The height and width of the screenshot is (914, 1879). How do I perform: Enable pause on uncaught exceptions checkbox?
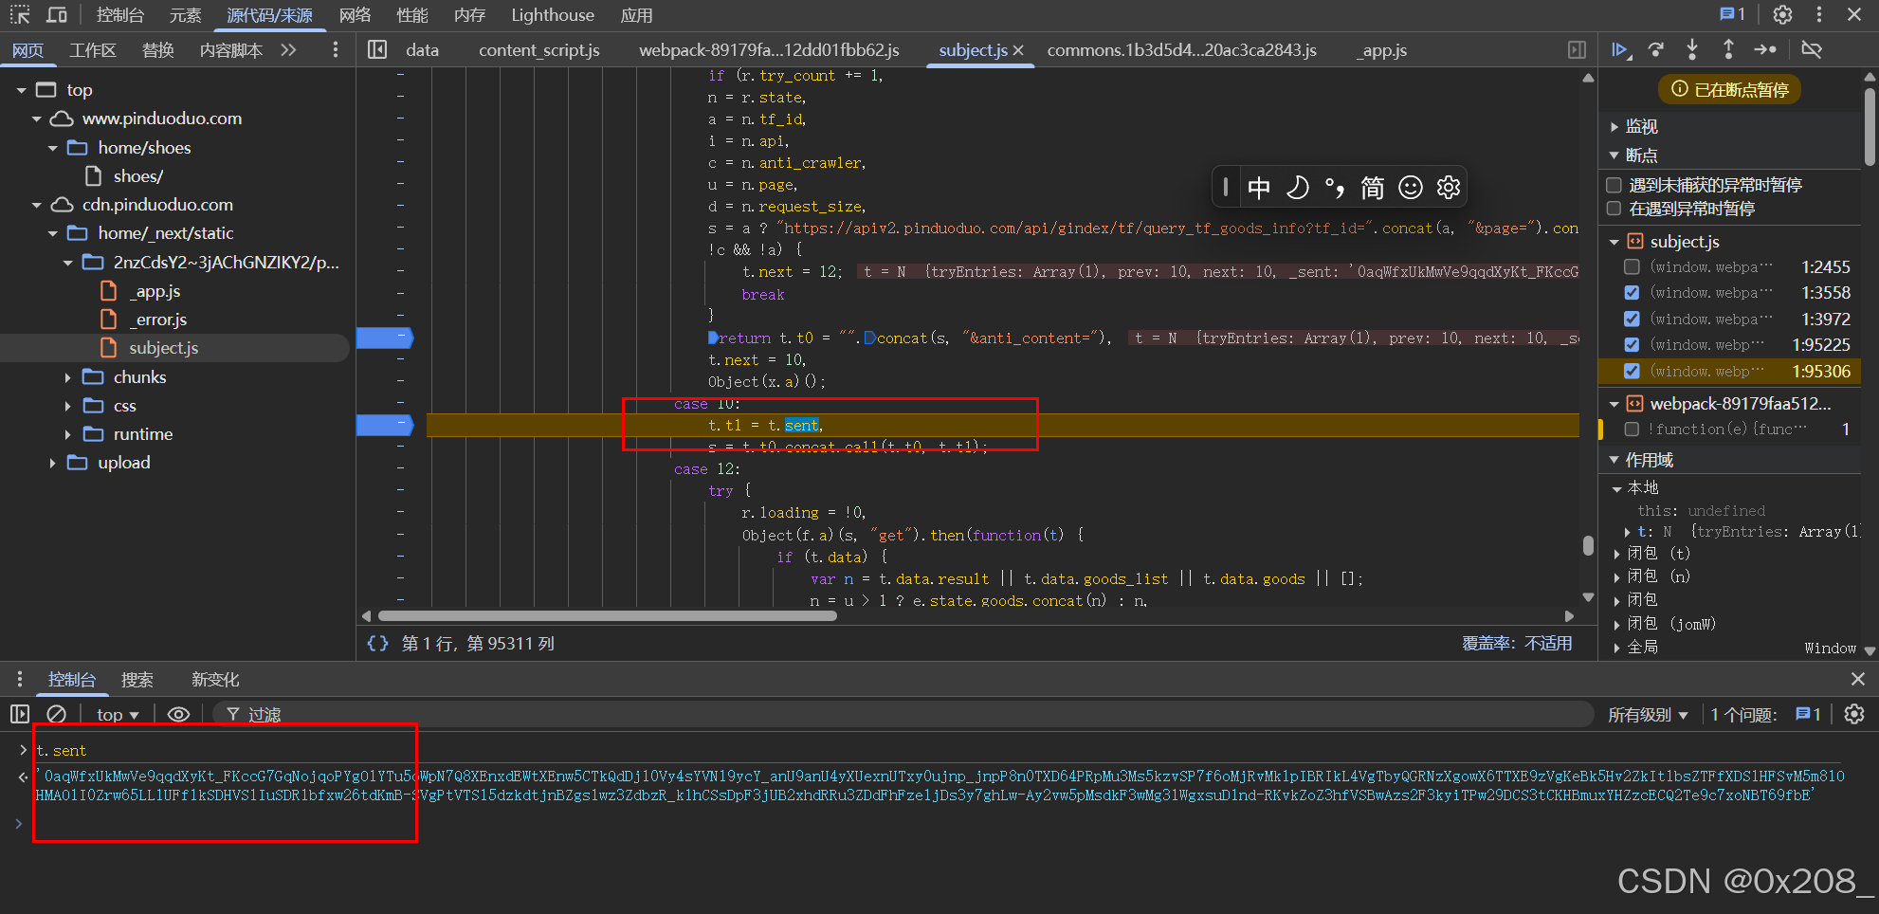click(1614, 185)
